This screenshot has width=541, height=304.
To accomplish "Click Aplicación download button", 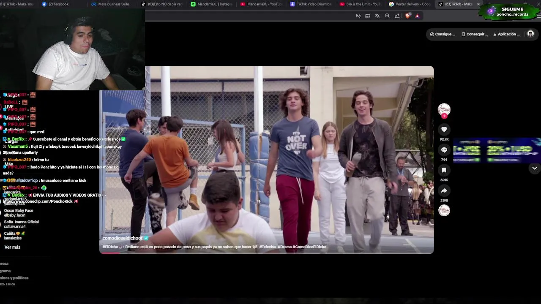I will pyautogui.click(x=506, y=34).
